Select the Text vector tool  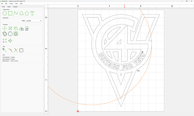tap(32, 13)
